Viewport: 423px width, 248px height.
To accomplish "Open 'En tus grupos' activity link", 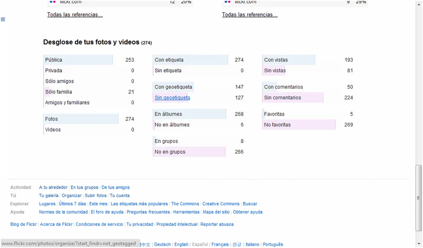I will 84,187.
